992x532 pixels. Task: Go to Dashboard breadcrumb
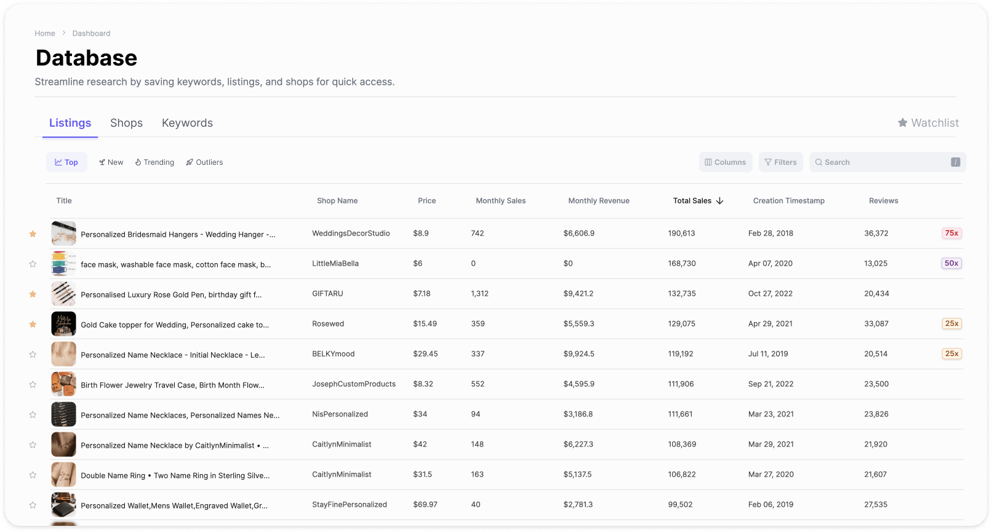click(x=91, y=33)
